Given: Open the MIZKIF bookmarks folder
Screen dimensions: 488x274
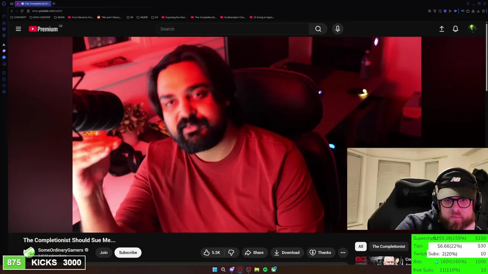Looking at the screenshot, I should [142, 17].
